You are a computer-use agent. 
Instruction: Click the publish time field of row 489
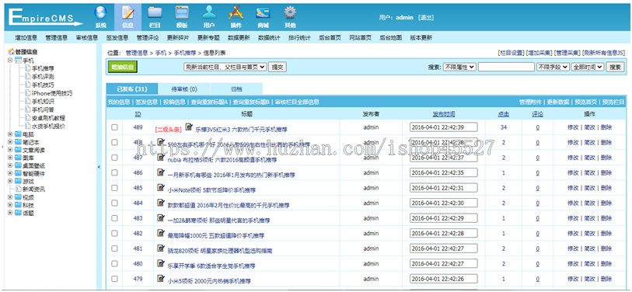click(x=443, y=127)
